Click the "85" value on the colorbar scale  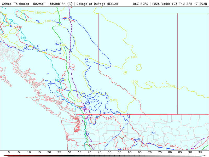pos(180,152)
